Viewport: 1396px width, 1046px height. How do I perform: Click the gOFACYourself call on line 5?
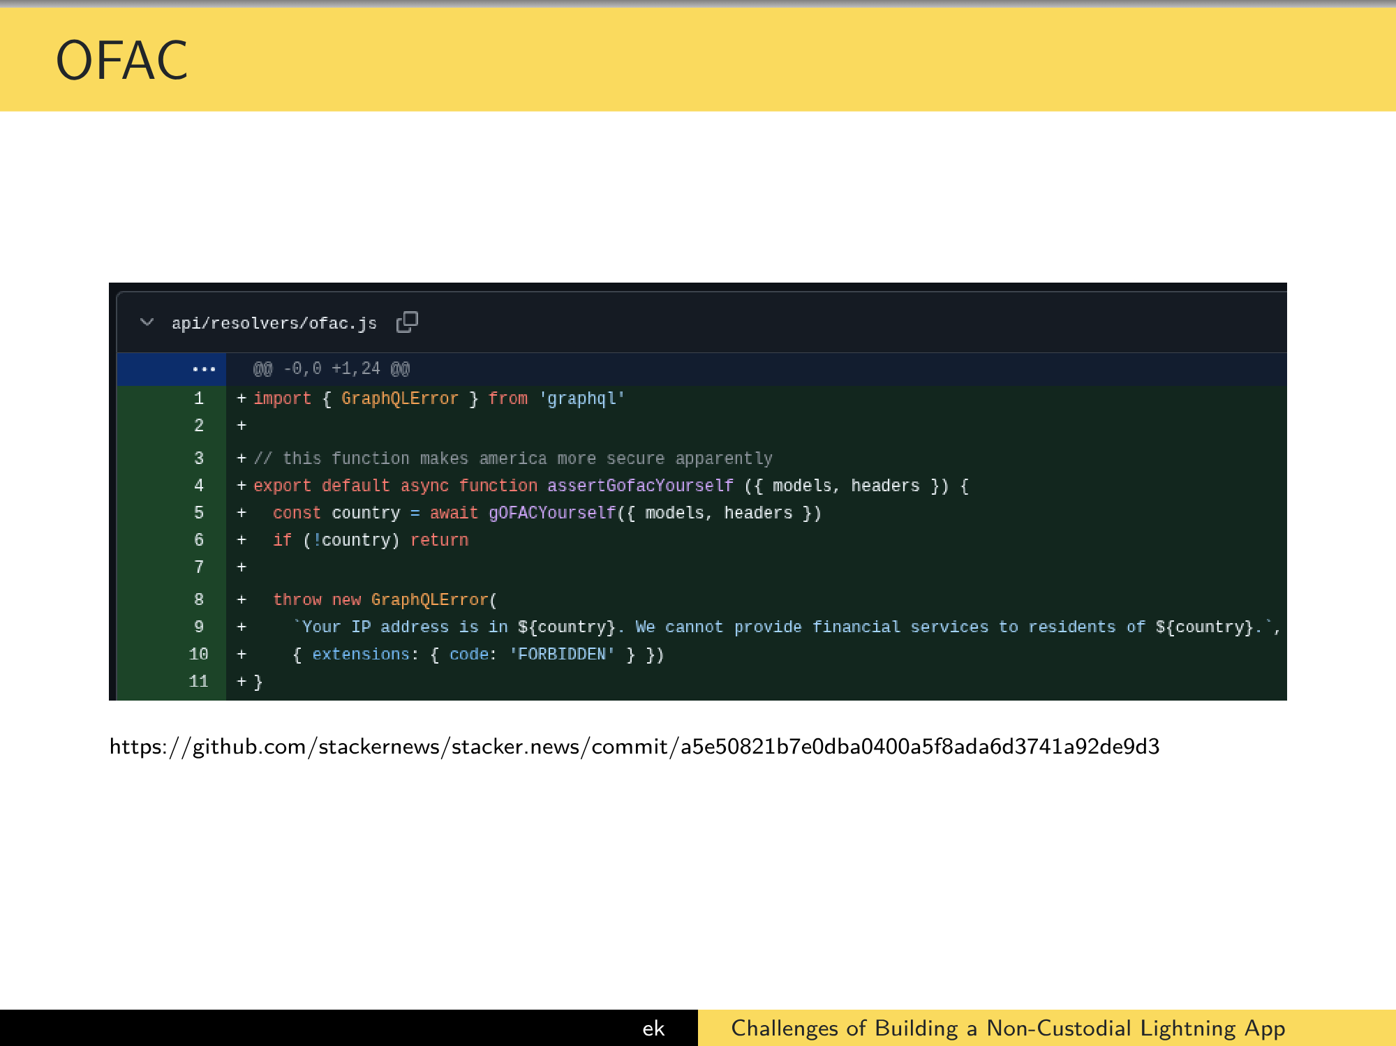(x=551, y=513)
